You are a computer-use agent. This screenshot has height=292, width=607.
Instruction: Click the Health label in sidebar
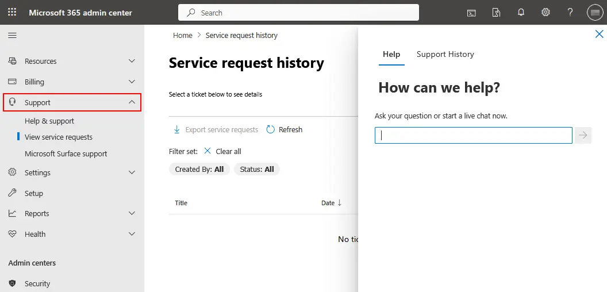(x=35, y=234)
